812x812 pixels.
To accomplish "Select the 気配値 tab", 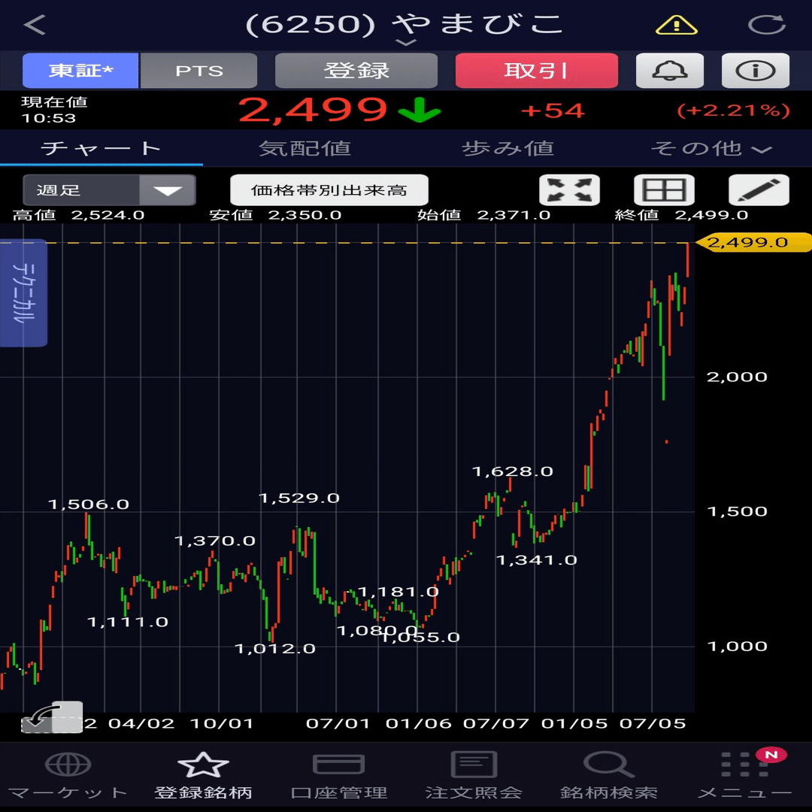I will click(x=304, y=149).
